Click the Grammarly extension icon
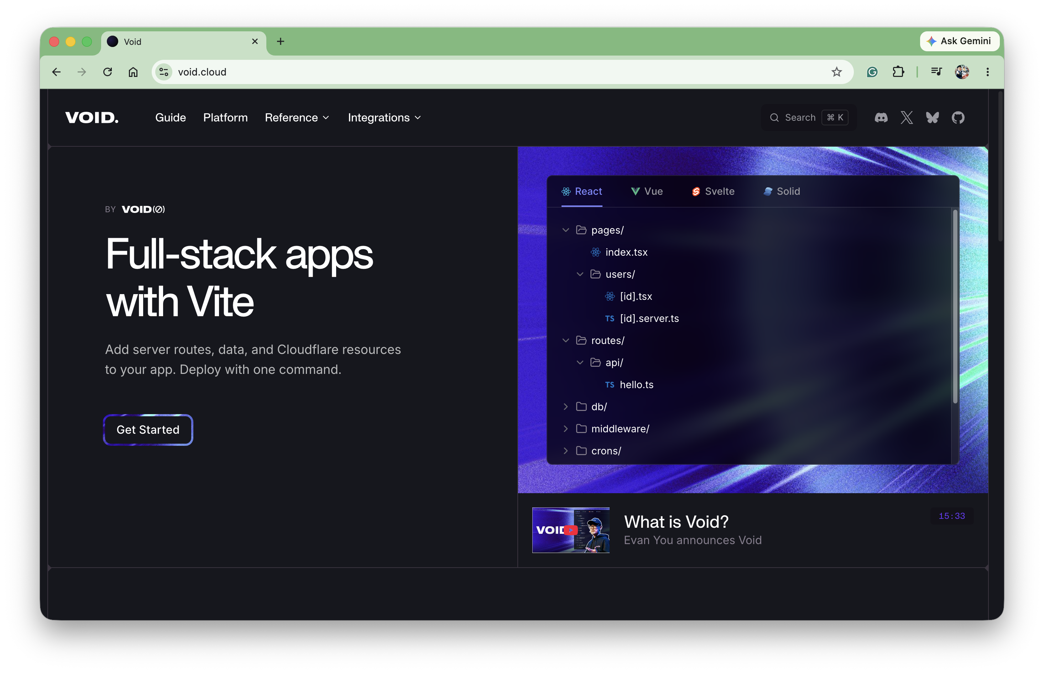The image size is (1044, 673). 872,72
